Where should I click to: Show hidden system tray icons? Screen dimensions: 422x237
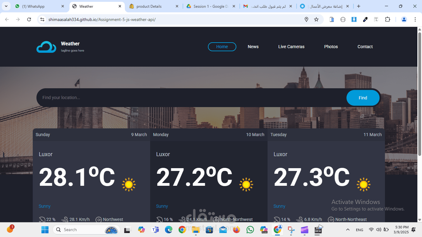pos(348,230)
